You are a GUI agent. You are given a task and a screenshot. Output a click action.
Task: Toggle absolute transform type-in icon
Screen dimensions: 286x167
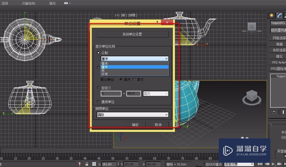(94, 164)
